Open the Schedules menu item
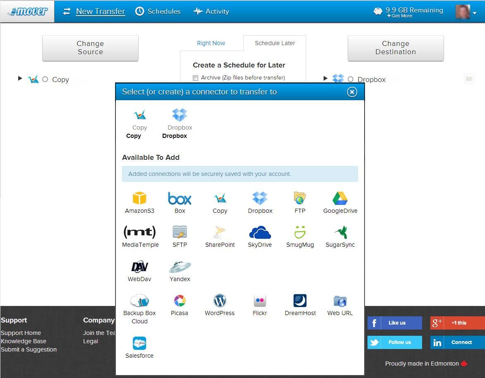Screen dimensions: 485x378 pyautogui.click(x=158, y=12)
